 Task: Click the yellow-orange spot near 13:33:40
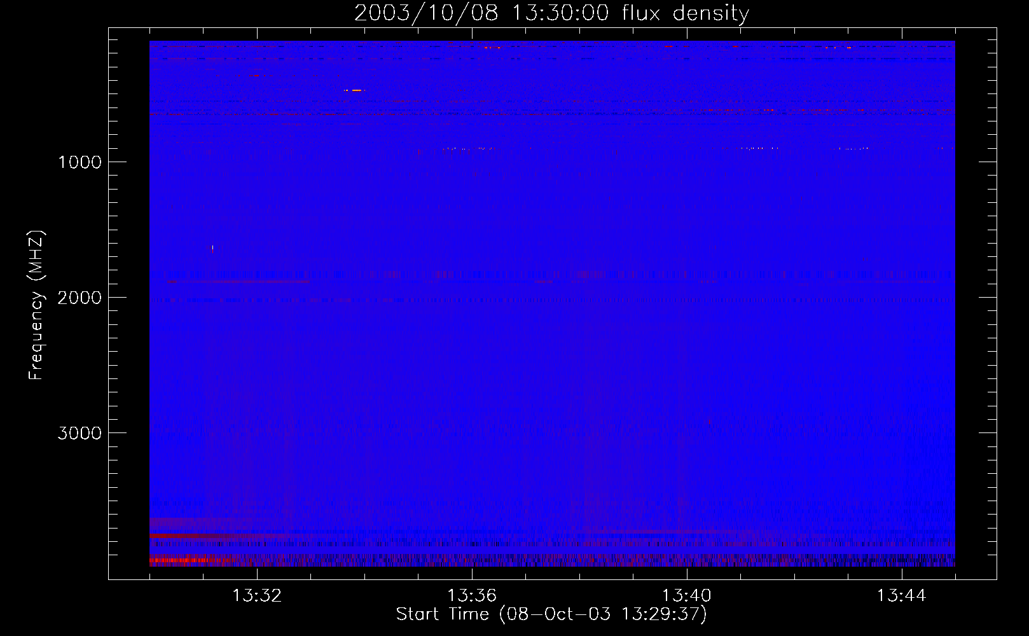(354, 90)
